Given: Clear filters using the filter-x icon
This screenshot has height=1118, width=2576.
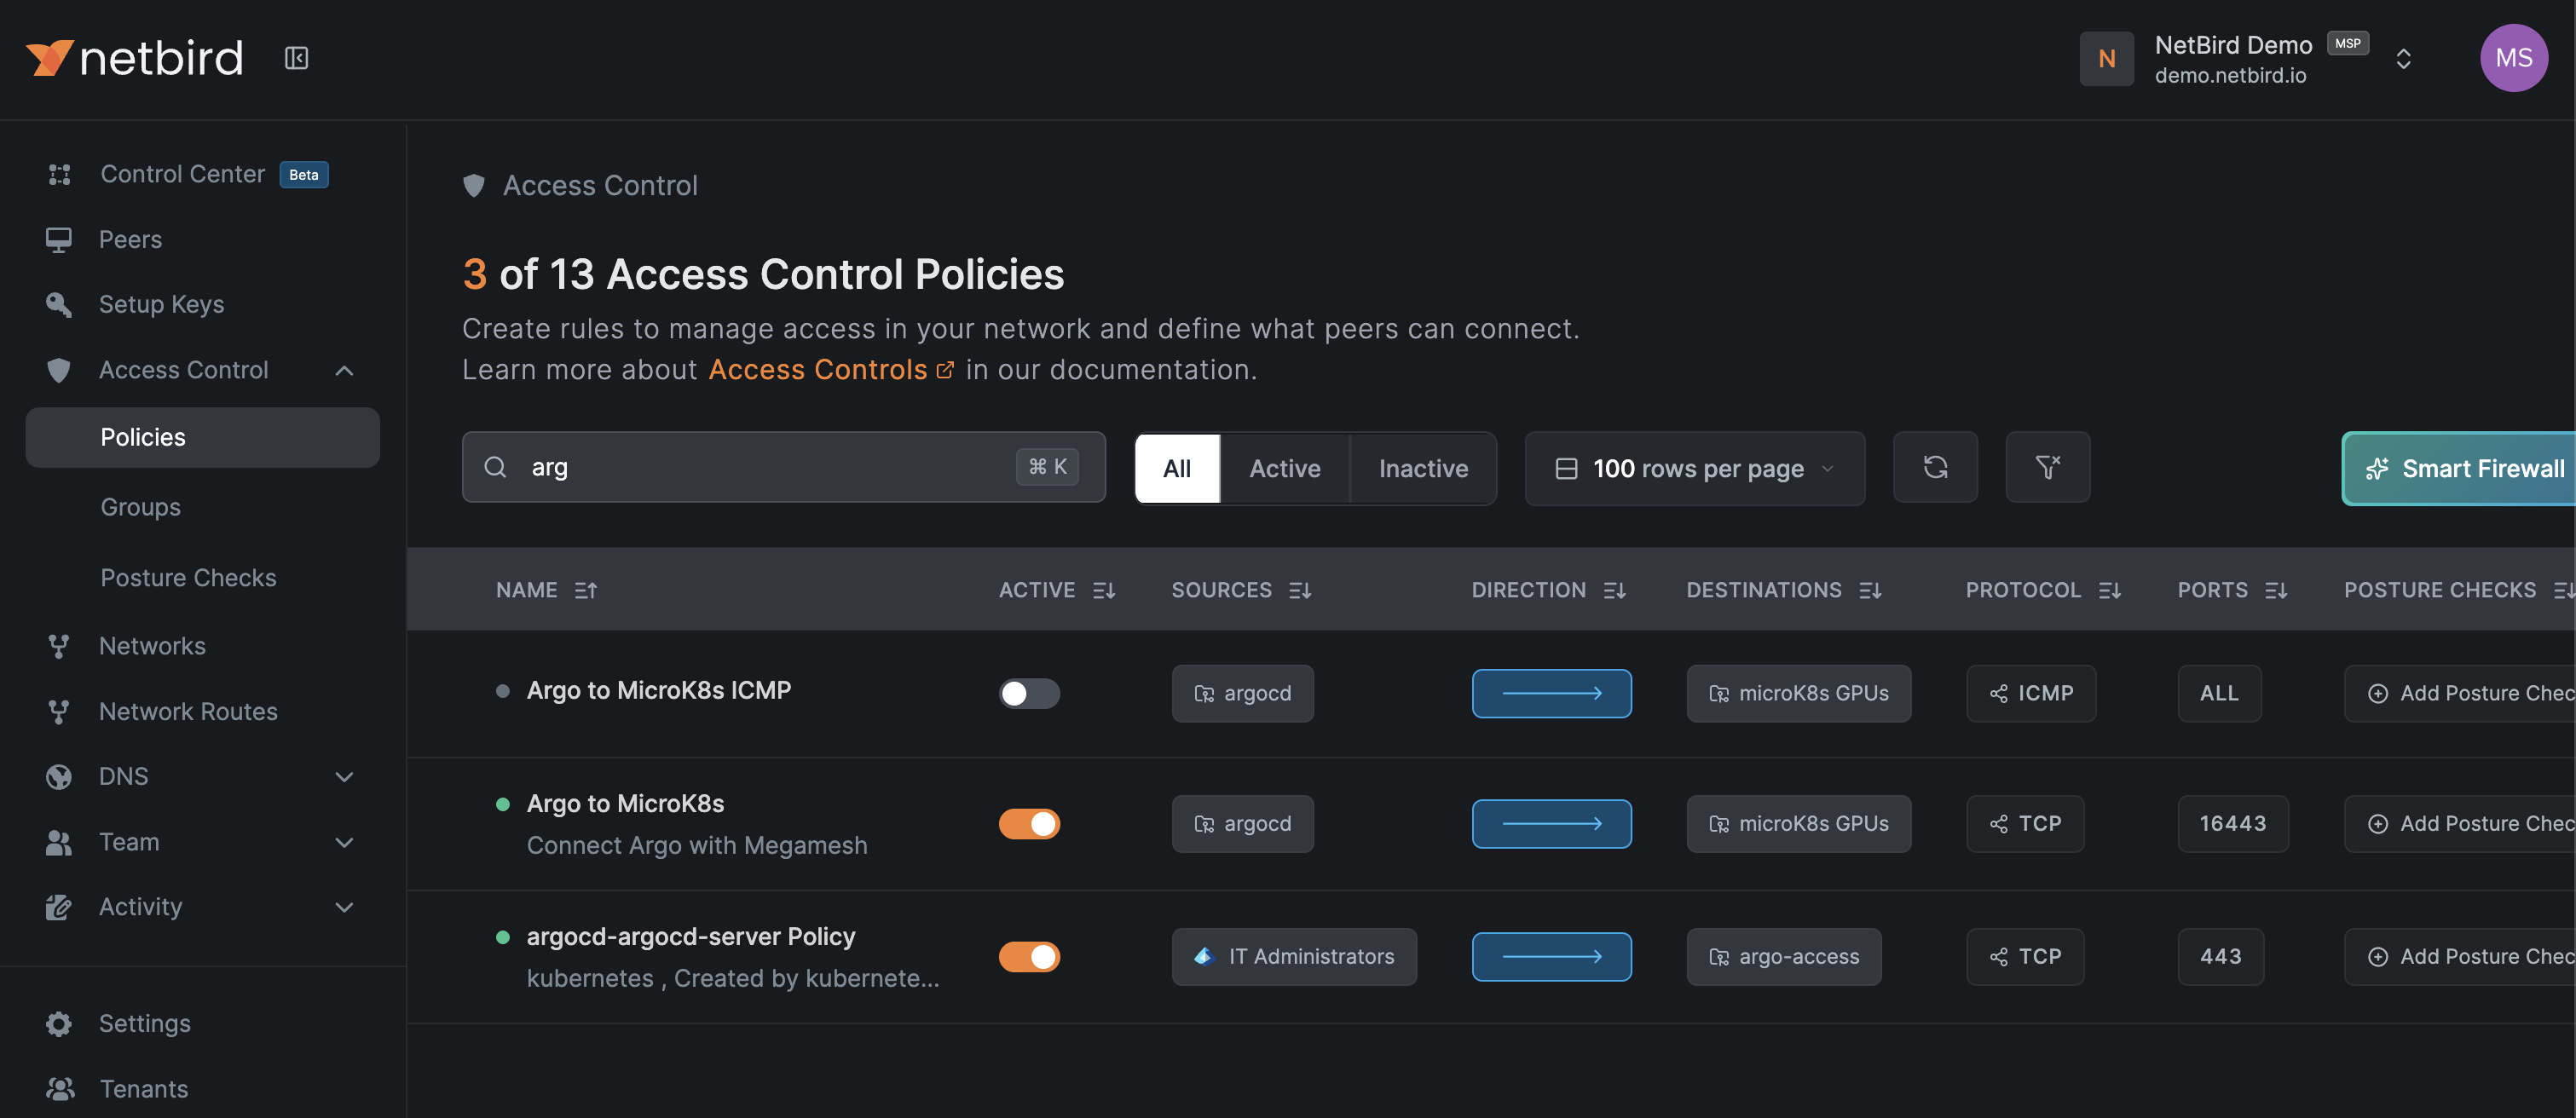Looking at the screenshot, I should [2047, 467].
